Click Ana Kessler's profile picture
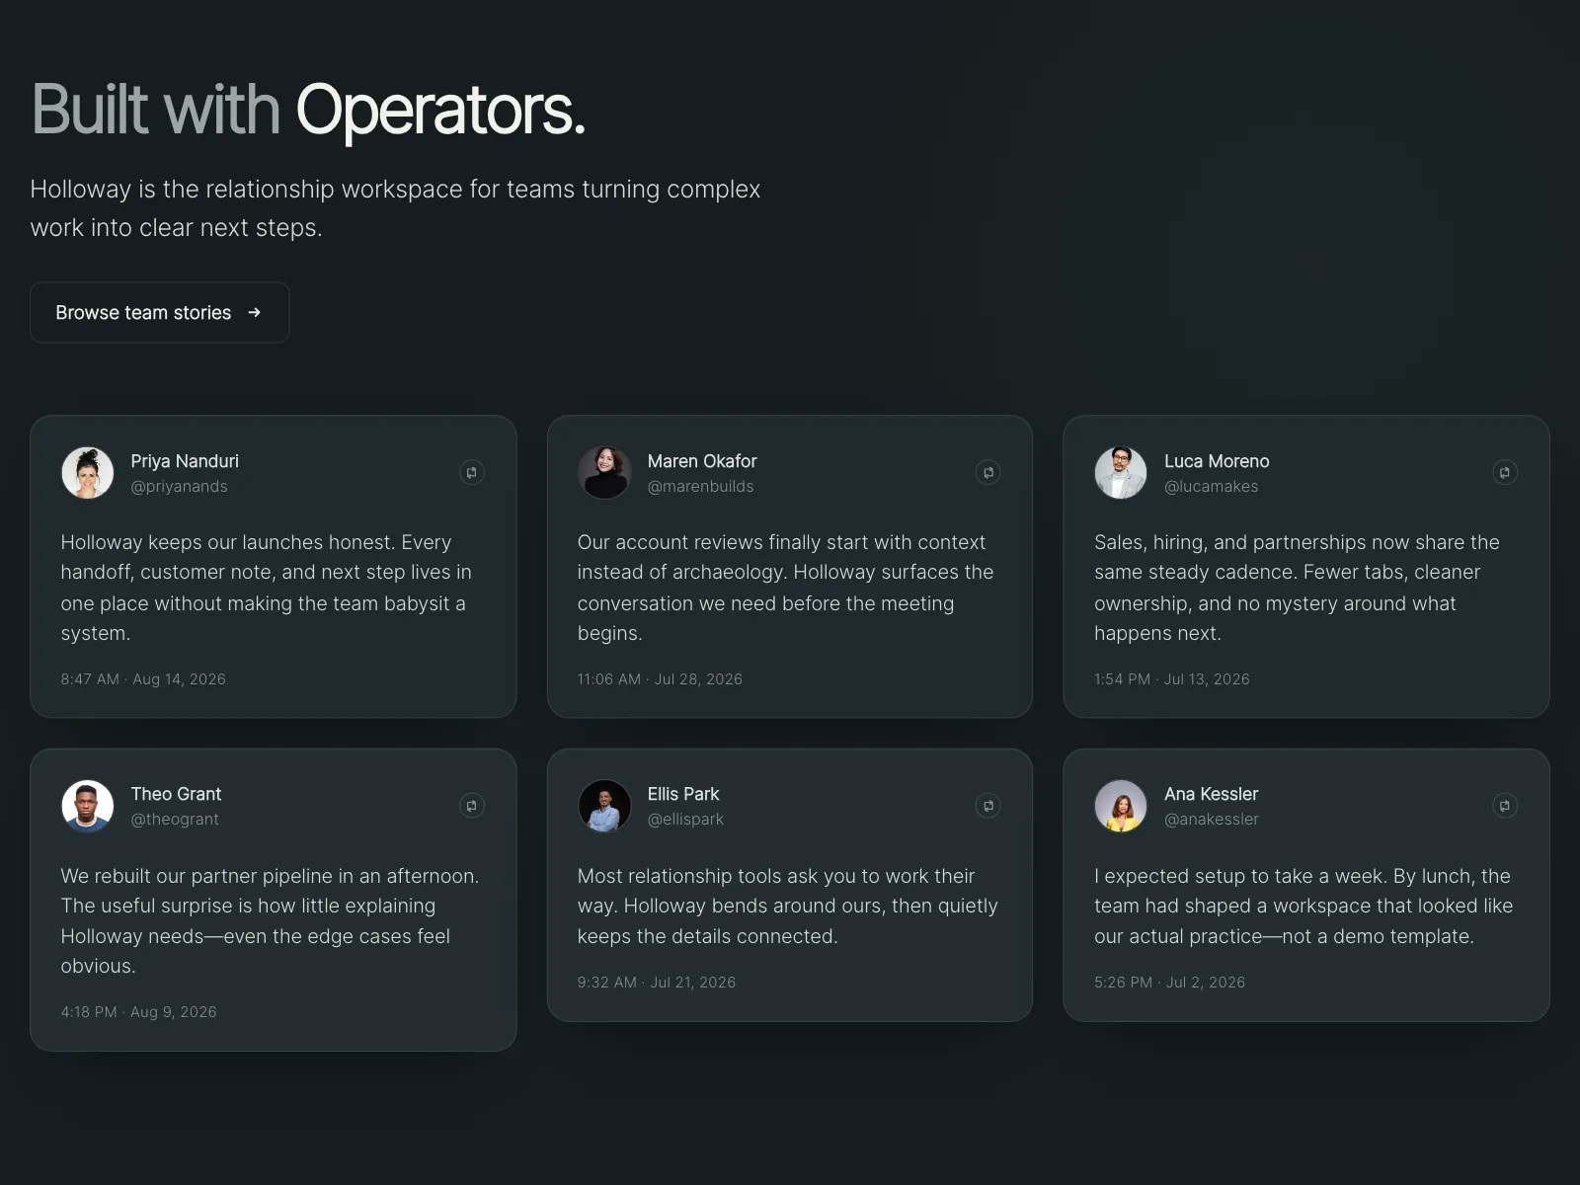Viewport: 1580px width, 1185px height. [1121, 806]
